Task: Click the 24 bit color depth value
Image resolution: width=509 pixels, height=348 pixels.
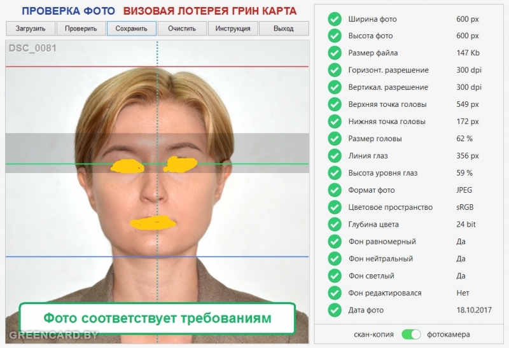Action: click(466, 225)
